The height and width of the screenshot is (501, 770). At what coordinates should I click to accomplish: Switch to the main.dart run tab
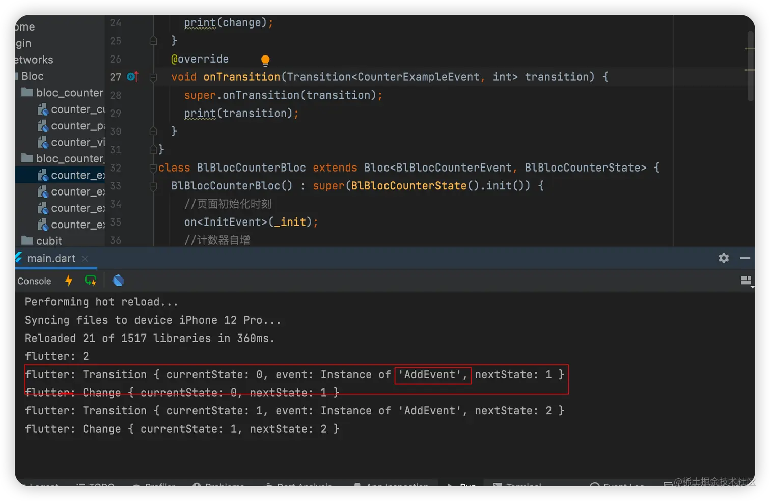tap(51, 258)
